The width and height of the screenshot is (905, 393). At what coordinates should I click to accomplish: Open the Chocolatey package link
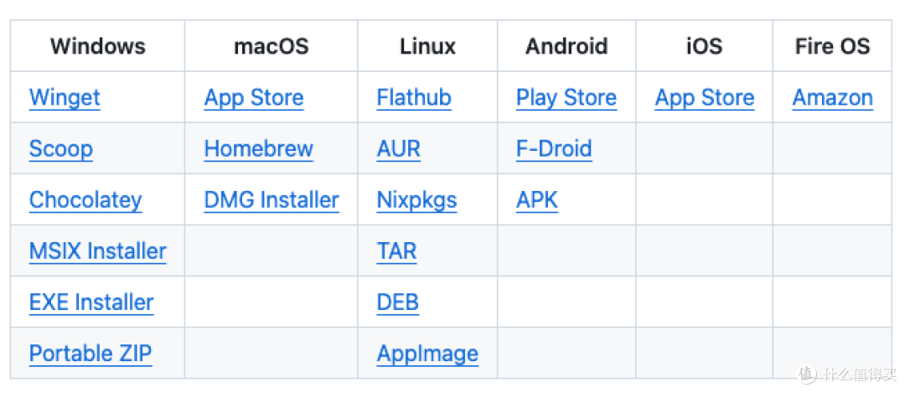click(85, 200)
